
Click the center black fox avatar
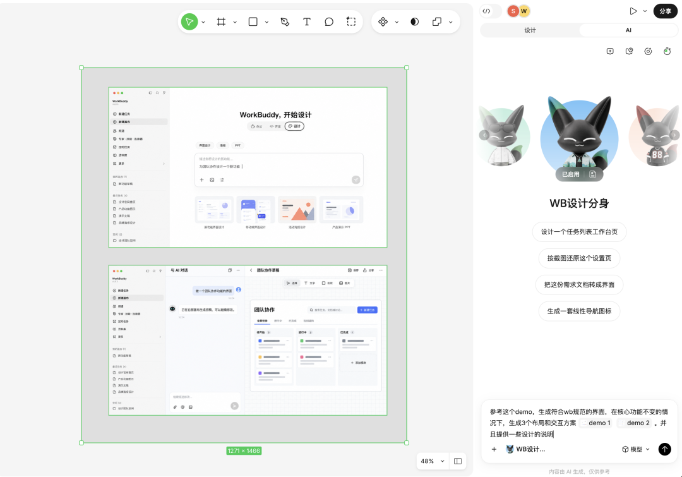coord(579,135)
